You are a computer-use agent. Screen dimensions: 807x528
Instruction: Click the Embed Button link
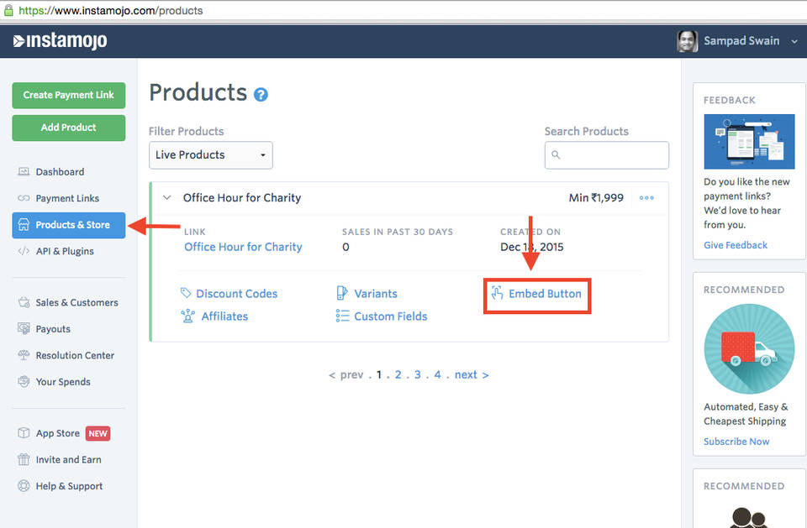pyautogui.click(x=545, y=294)
